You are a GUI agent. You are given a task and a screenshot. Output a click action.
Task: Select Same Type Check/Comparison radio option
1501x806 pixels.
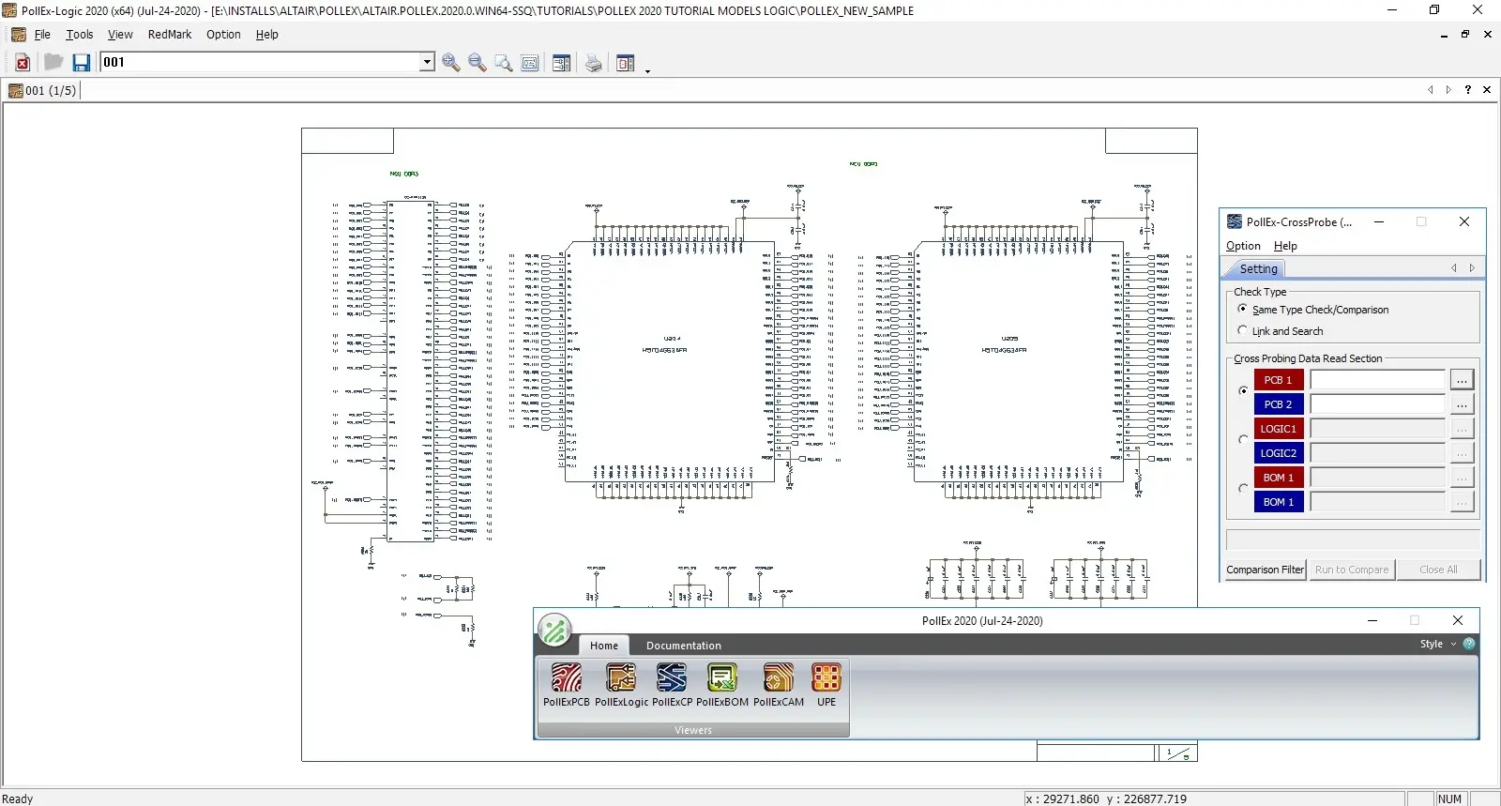coord(1243,309)
